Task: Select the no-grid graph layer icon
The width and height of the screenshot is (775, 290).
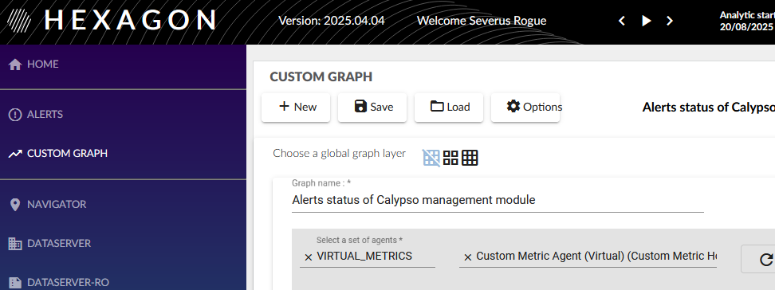Action: point(431,158)
